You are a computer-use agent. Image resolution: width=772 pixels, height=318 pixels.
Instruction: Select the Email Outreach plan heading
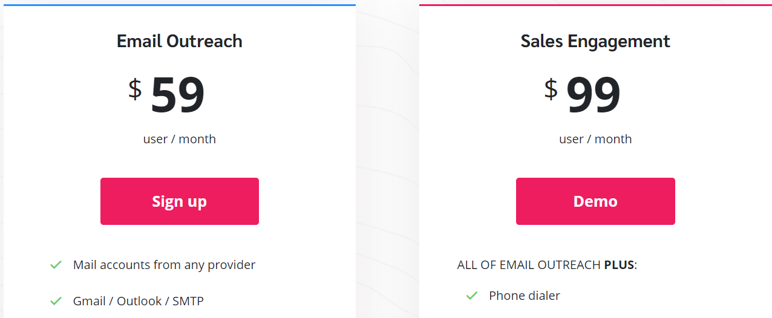coord(180,41)
